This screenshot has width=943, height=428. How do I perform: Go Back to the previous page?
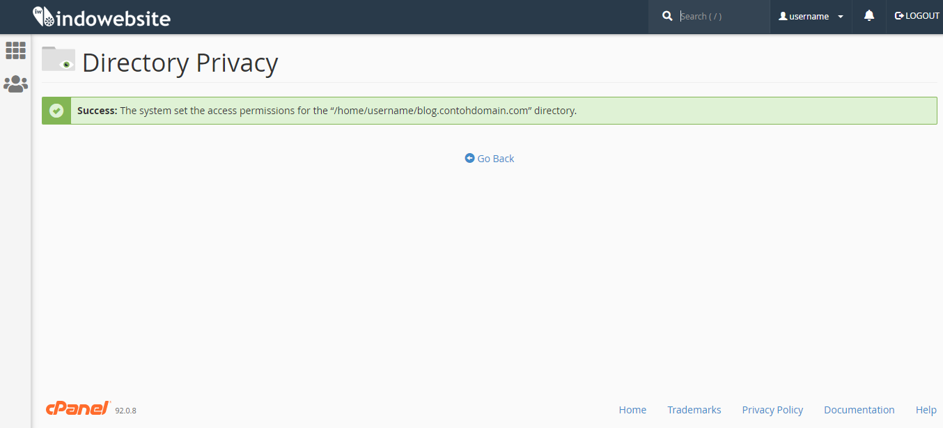pos(490,159)
